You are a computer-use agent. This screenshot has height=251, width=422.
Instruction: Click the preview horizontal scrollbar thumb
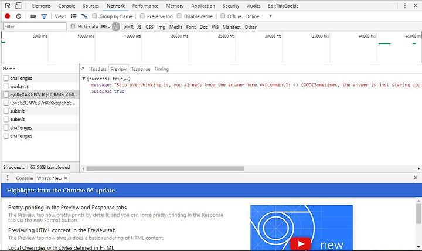tap(165, 168)
